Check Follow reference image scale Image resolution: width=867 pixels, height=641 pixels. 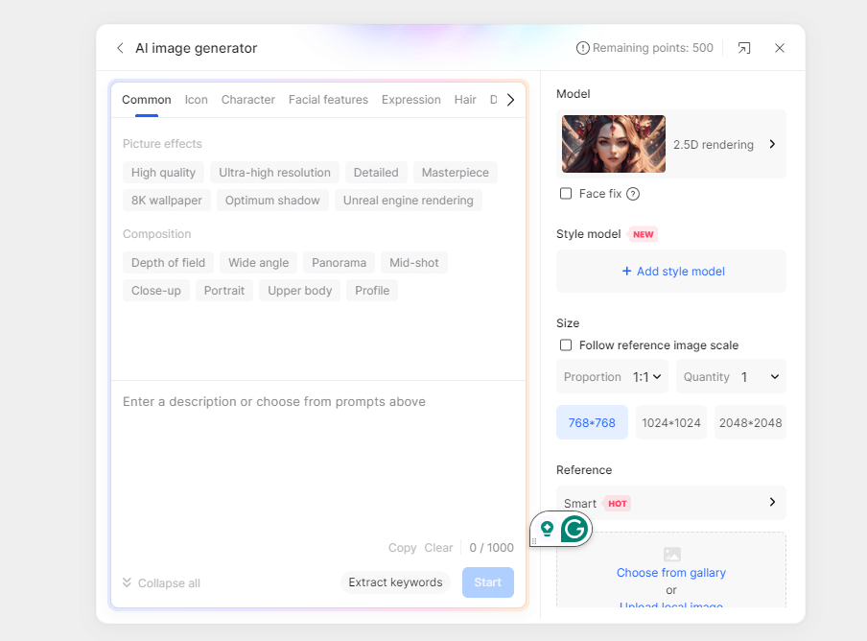pos(566,345)
